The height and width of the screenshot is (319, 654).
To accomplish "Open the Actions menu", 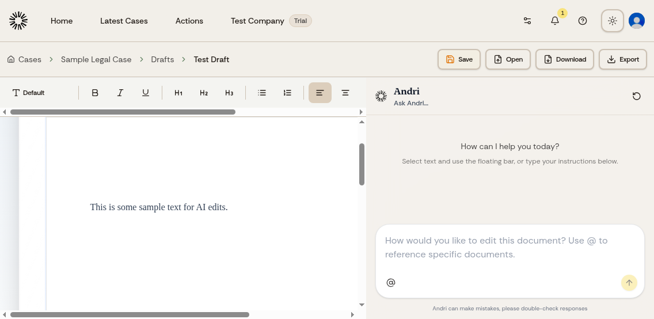I will (189, 21).
